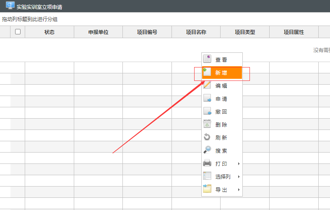Screen dimensions: 330x210
Task: Click the Apply (申请) icon
Action: pyautogui.click(x=207, y=99)
